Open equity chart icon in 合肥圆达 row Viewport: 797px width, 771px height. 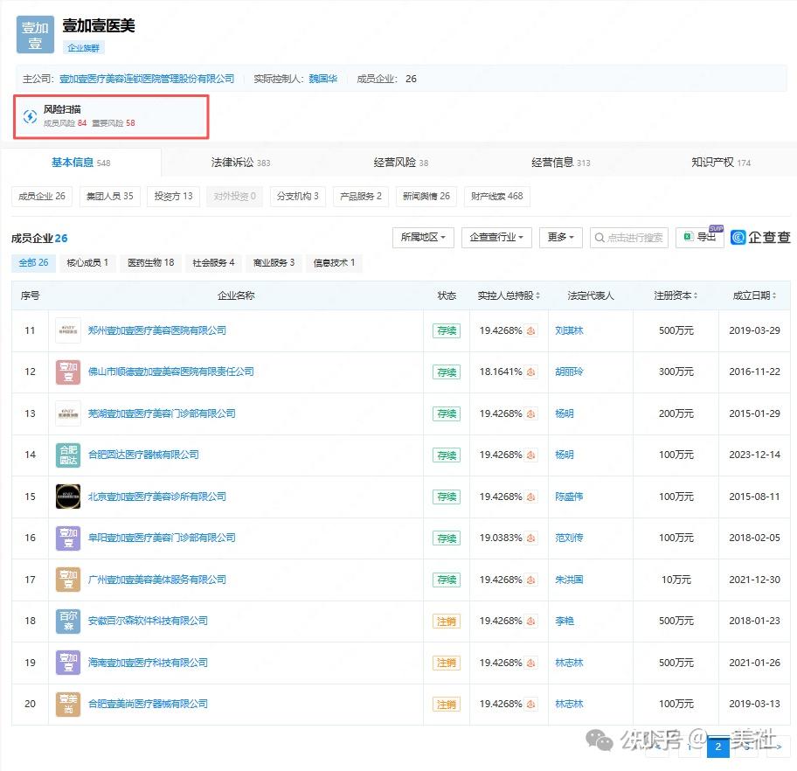coord(530,455)
